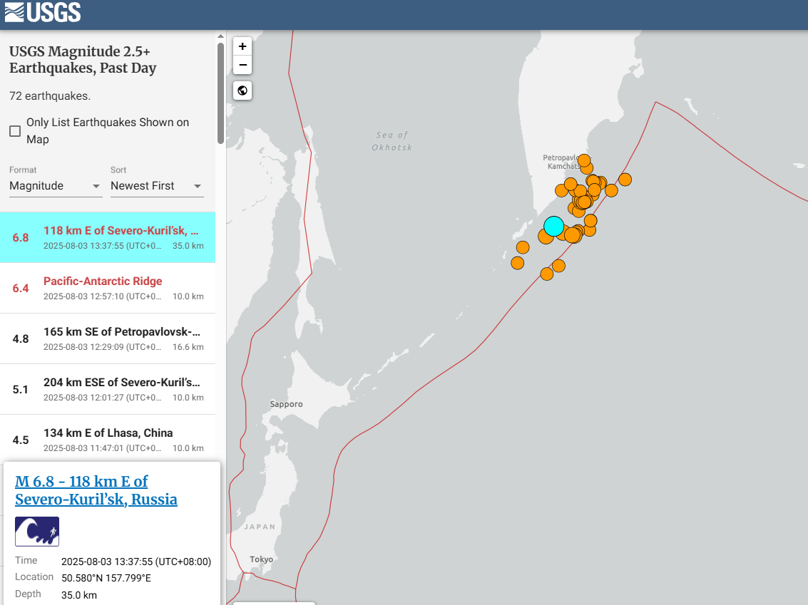Select the 4.5 E of Lhasa earthquake
This screenshot has width=808, height=605.
coord(107,439)
